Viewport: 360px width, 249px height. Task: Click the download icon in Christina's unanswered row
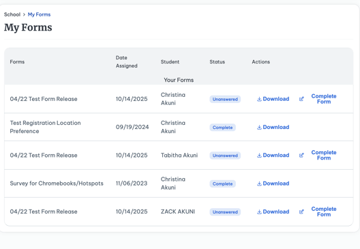[x=259, y=99]
